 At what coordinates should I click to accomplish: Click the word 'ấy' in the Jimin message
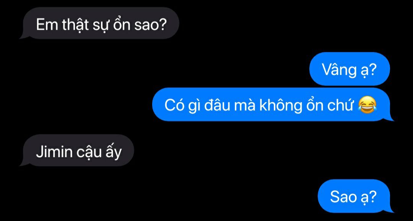coord(114,152)
